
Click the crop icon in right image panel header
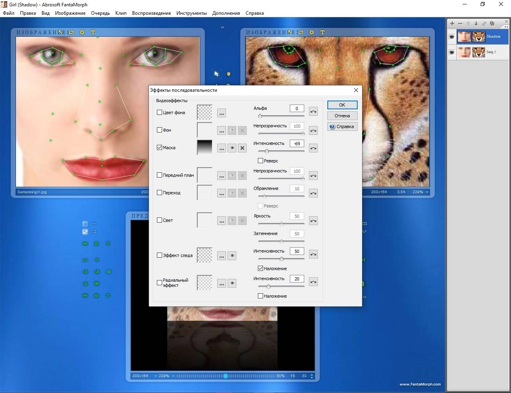click(x=301, y=32)
